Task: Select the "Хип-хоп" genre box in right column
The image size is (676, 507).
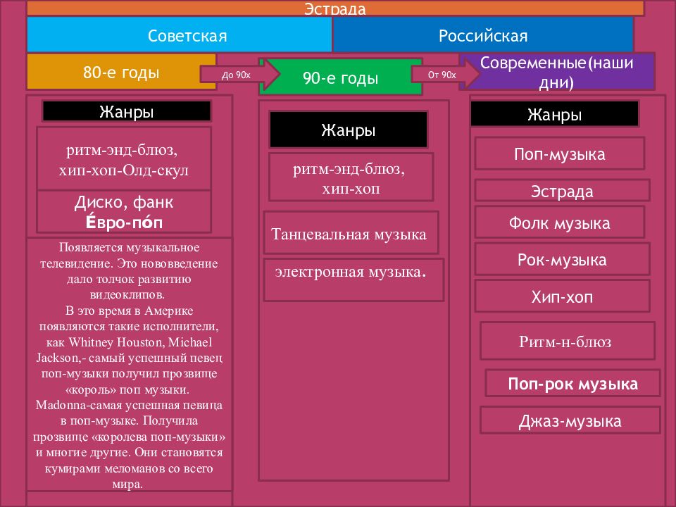Action: (562, 296)
